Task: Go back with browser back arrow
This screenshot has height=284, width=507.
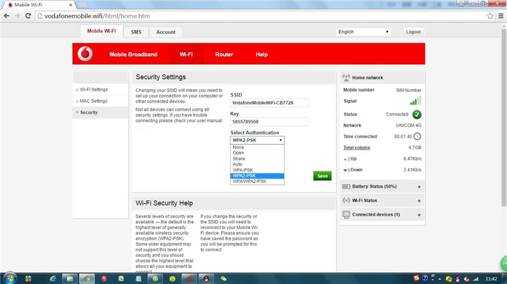Action: [6, 16]
